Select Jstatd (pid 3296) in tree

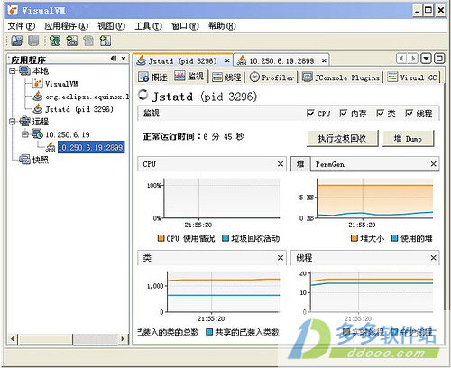[x=79, y=109]
